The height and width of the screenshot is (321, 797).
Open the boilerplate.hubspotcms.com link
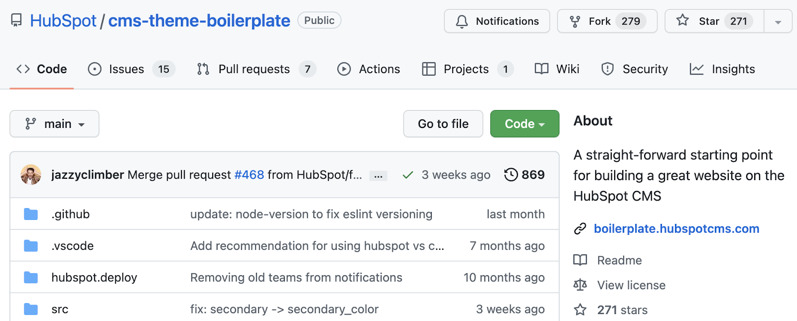(x=676, y=229)
